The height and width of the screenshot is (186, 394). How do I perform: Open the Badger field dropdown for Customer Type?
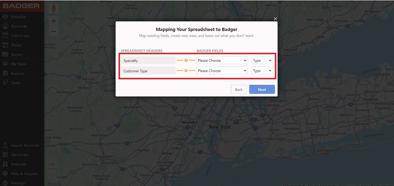coord(222,71)
